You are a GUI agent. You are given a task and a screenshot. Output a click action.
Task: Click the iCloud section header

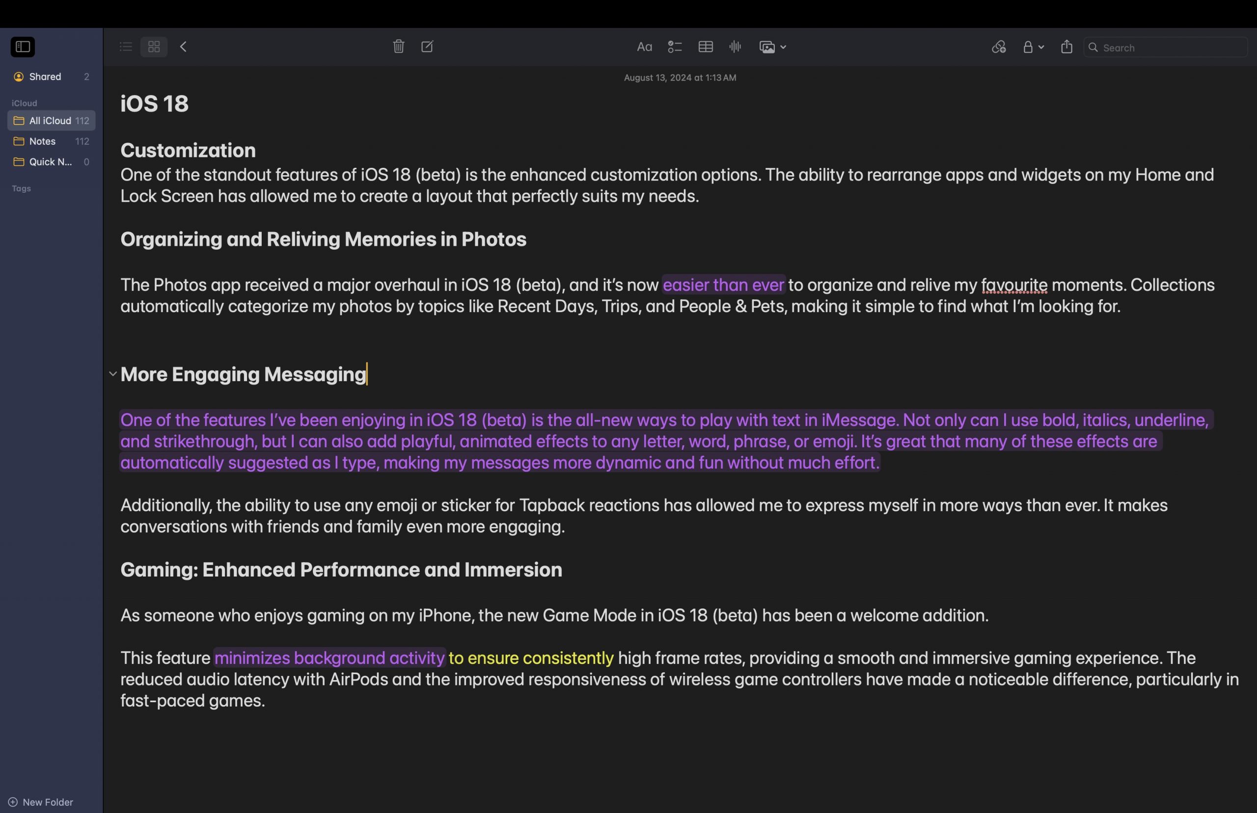[x=24, y=103]
